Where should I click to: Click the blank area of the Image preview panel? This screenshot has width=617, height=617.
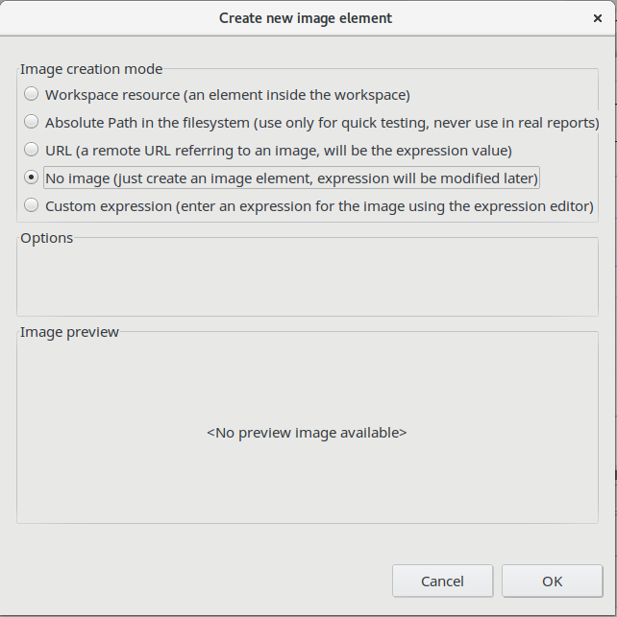[x=307, y=489]
